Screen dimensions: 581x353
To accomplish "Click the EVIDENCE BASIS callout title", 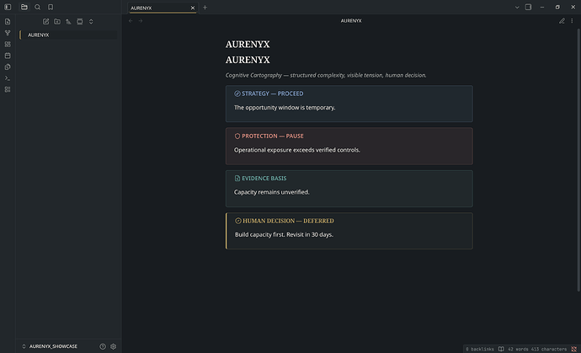I will click(264, 179).
